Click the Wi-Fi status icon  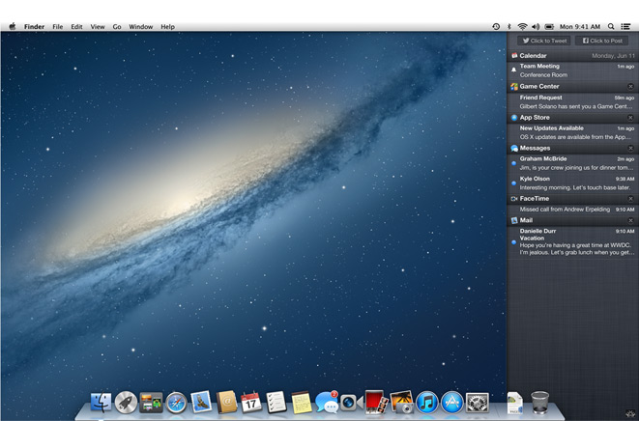click(x=522, y=27)
